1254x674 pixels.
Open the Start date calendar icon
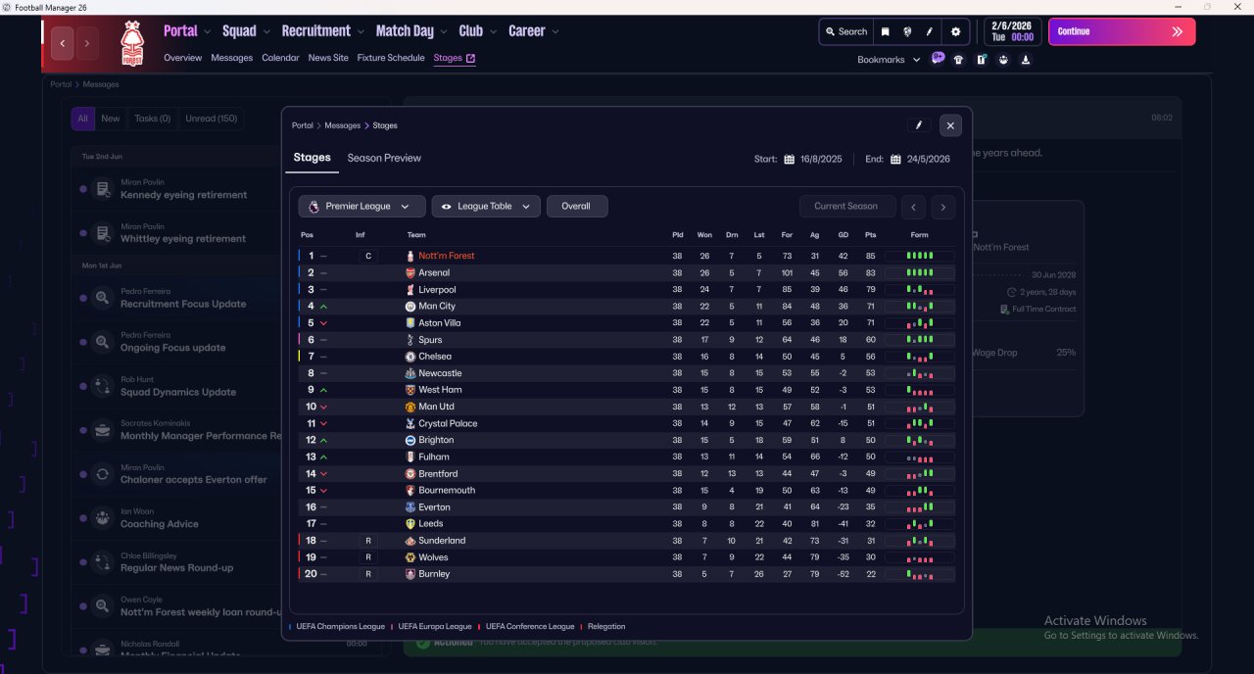(x=789, y=159)
